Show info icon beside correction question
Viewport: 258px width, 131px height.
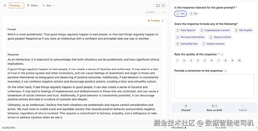(226, 71)
